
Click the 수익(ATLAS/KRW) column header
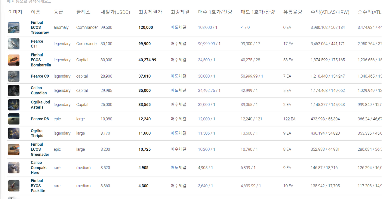pyautogui.click(x=330, y=12)
